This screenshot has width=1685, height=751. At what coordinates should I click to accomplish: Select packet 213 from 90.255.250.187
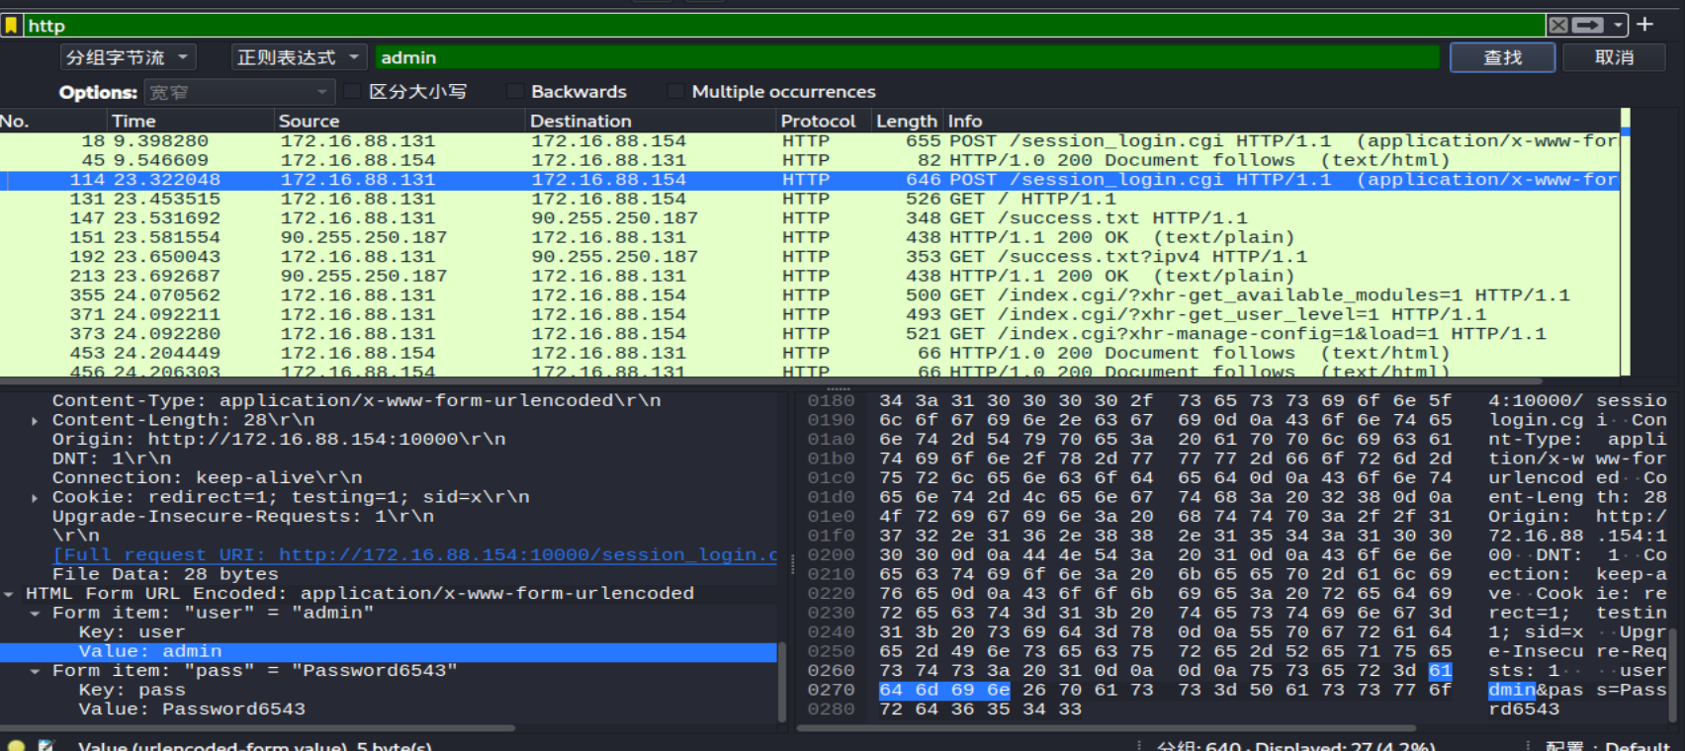[810, 276]
